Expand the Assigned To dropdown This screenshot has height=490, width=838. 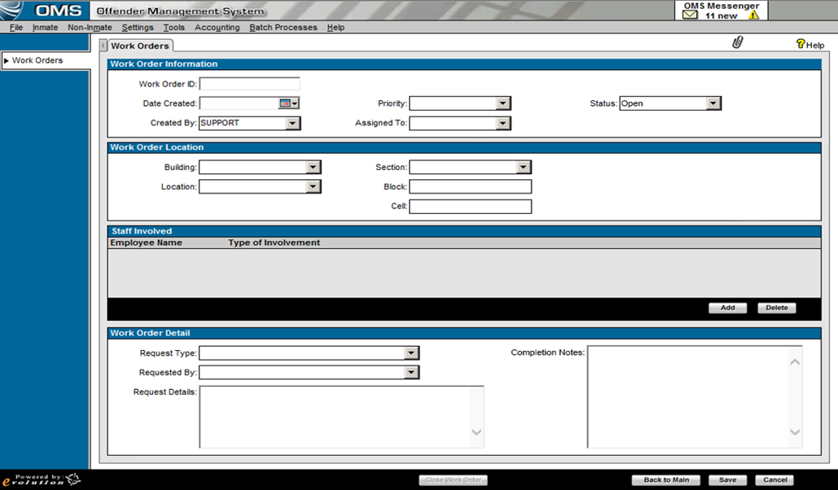click(x=503, y=124)
